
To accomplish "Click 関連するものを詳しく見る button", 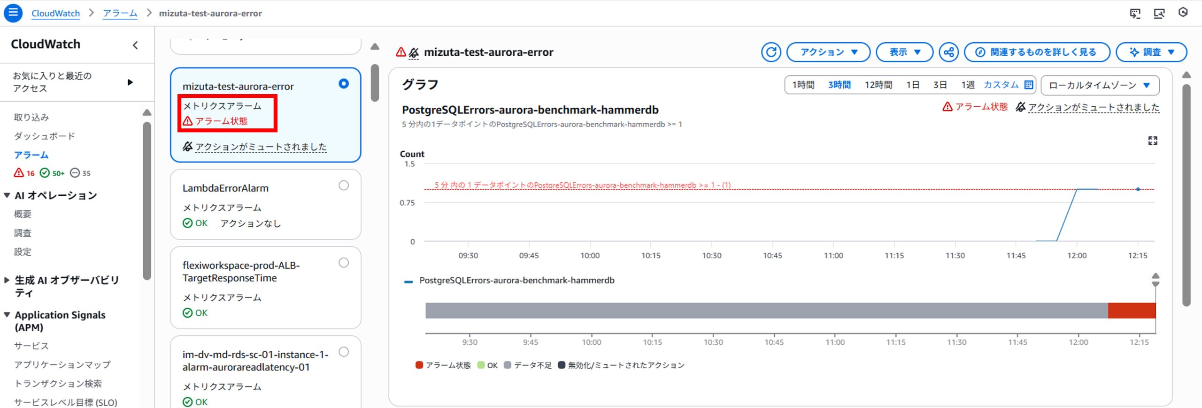I will coord(1037,52).
